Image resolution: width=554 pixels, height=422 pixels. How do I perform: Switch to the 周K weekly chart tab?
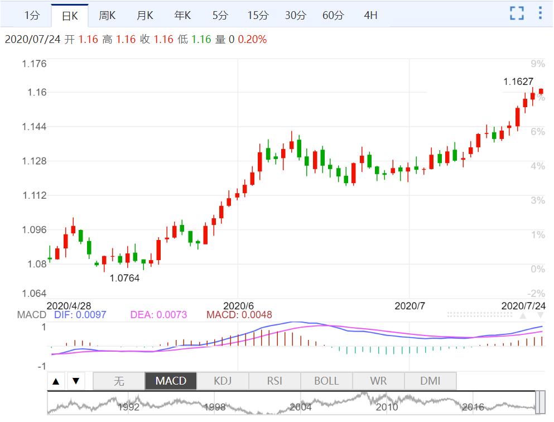(107, 16)
